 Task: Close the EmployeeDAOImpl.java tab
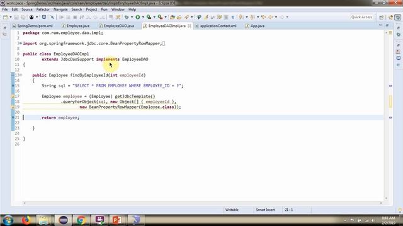(x=190, y=26)
